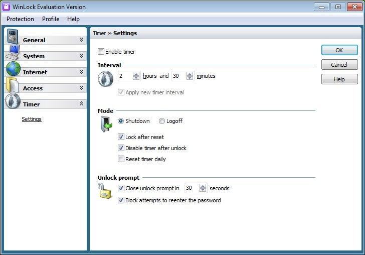Check the Reset timer daily box
Image resolution: width=365 pixels, height=255 pixels.
[x=121, y=159]
